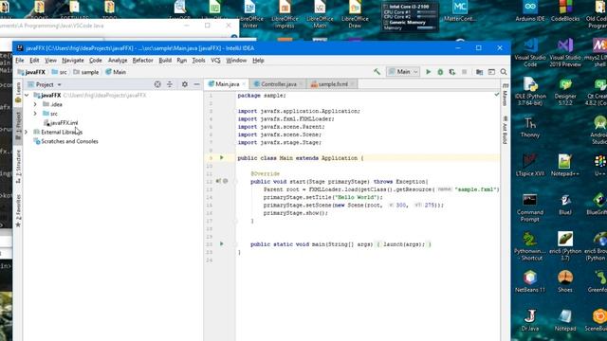Open Notepad++ desktop icon
This screenshot has height=341, width=607.
[565, 166]
